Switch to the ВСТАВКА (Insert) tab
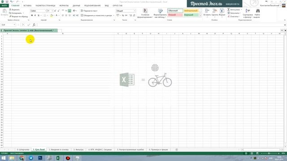The width and height of the screenshot is (287, 161). point(27,6)
